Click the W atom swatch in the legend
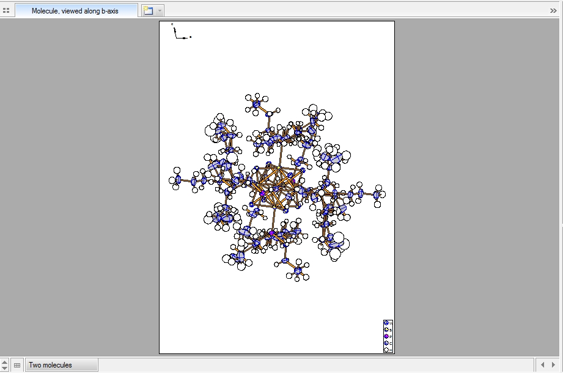 (386, 323)
